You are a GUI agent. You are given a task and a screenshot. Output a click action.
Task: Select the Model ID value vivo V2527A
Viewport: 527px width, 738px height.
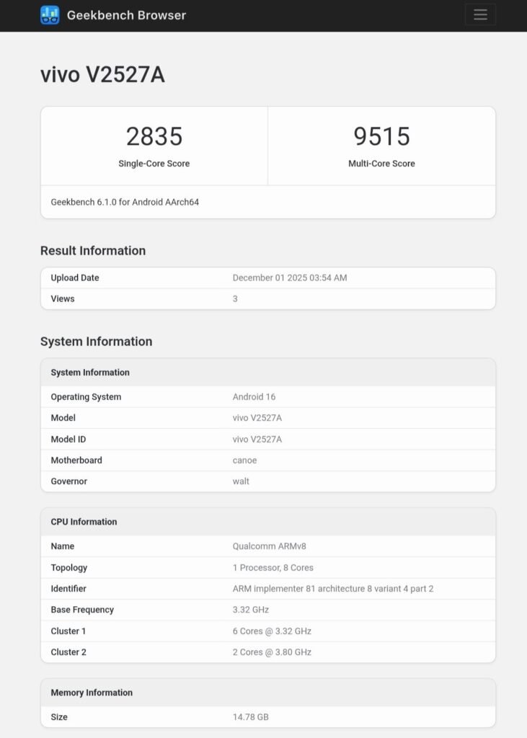(257, 439)
